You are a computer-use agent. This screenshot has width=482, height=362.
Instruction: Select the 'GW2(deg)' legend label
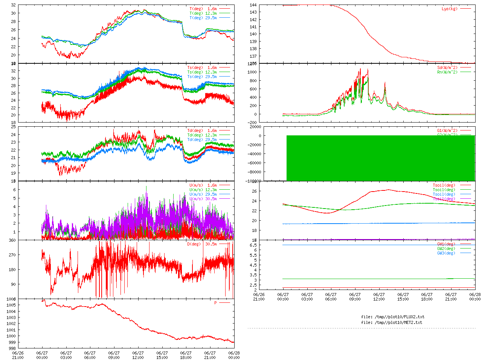click(x=446, y=249)
